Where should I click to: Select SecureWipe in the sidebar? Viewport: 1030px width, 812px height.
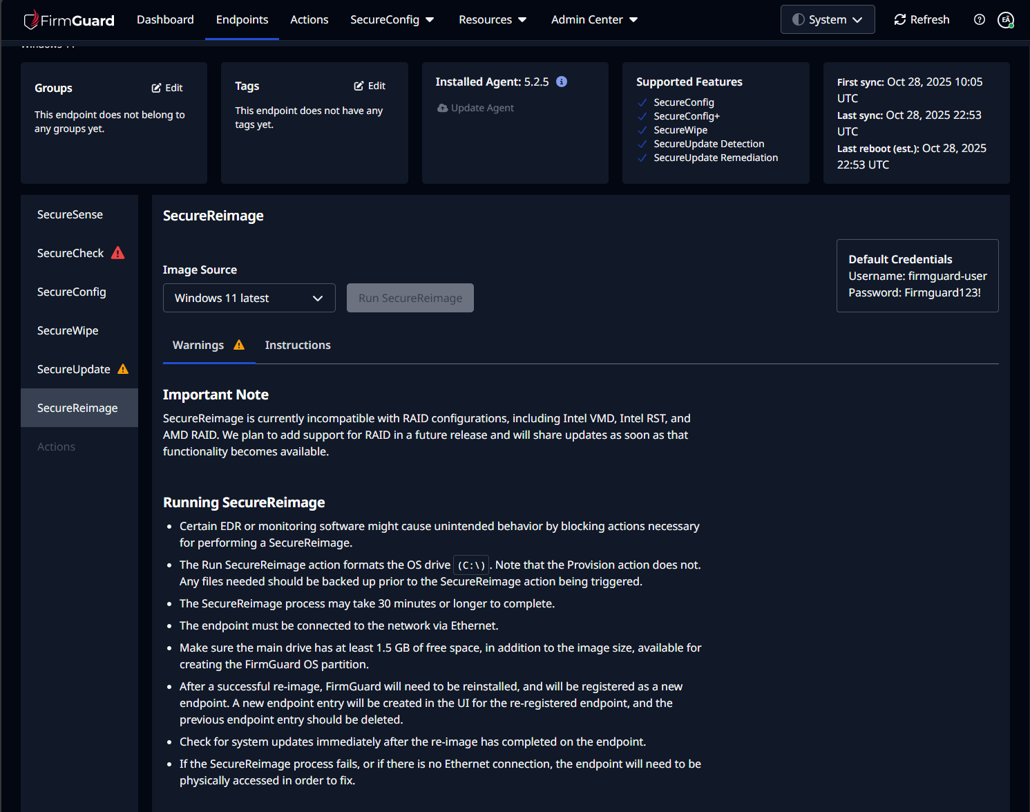click(x=68, y=330)
